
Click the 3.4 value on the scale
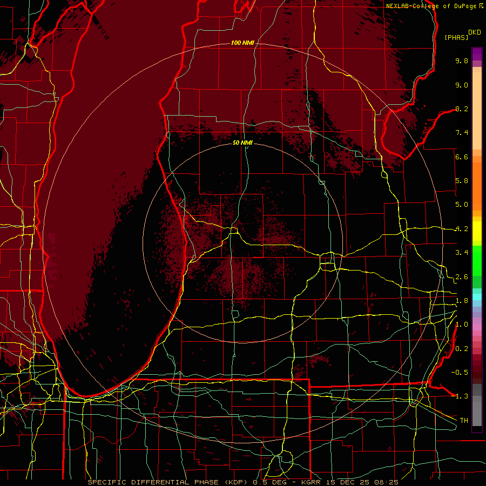coord(462,253)
